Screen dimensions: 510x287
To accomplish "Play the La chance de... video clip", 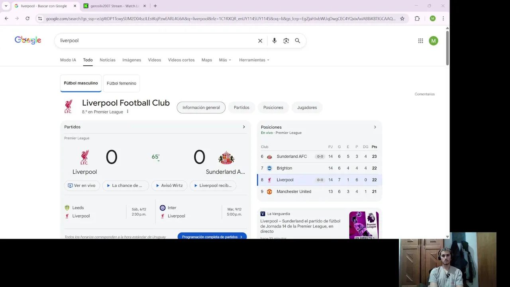I will 126,185.
